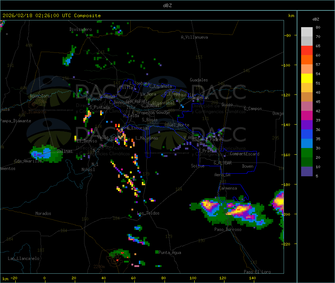Select the slate 5-10 dBZ legend swatch
Image resolution: width=335 pixels, height=283 pixels.
[307, 171]
